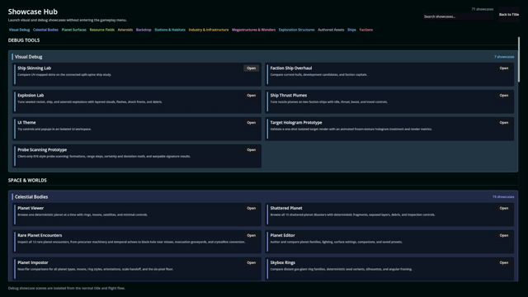This screenshot has width=528, height=297.
Task: Click the Showcase Hub page title
Action: point(33,12)
